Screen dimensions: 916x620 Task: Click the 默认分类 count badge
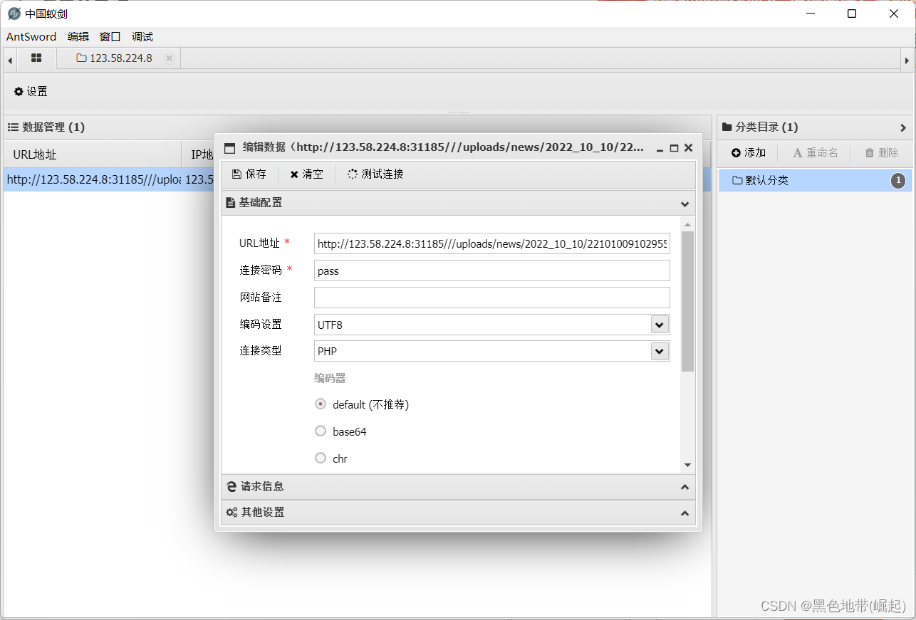[898, 180]
